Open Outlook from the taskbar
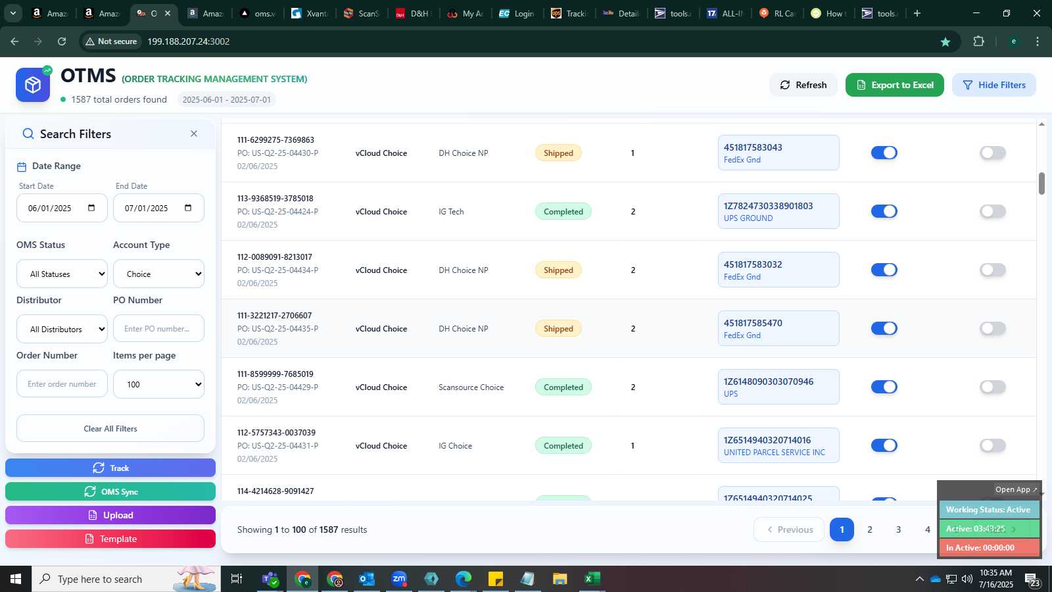1052x592 pixels. 366,579
